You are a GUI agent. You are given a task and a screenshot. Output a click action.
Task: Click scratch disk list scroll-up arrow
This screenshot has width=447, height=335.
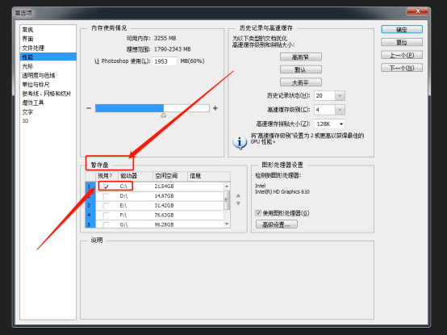tap(227, 186)
